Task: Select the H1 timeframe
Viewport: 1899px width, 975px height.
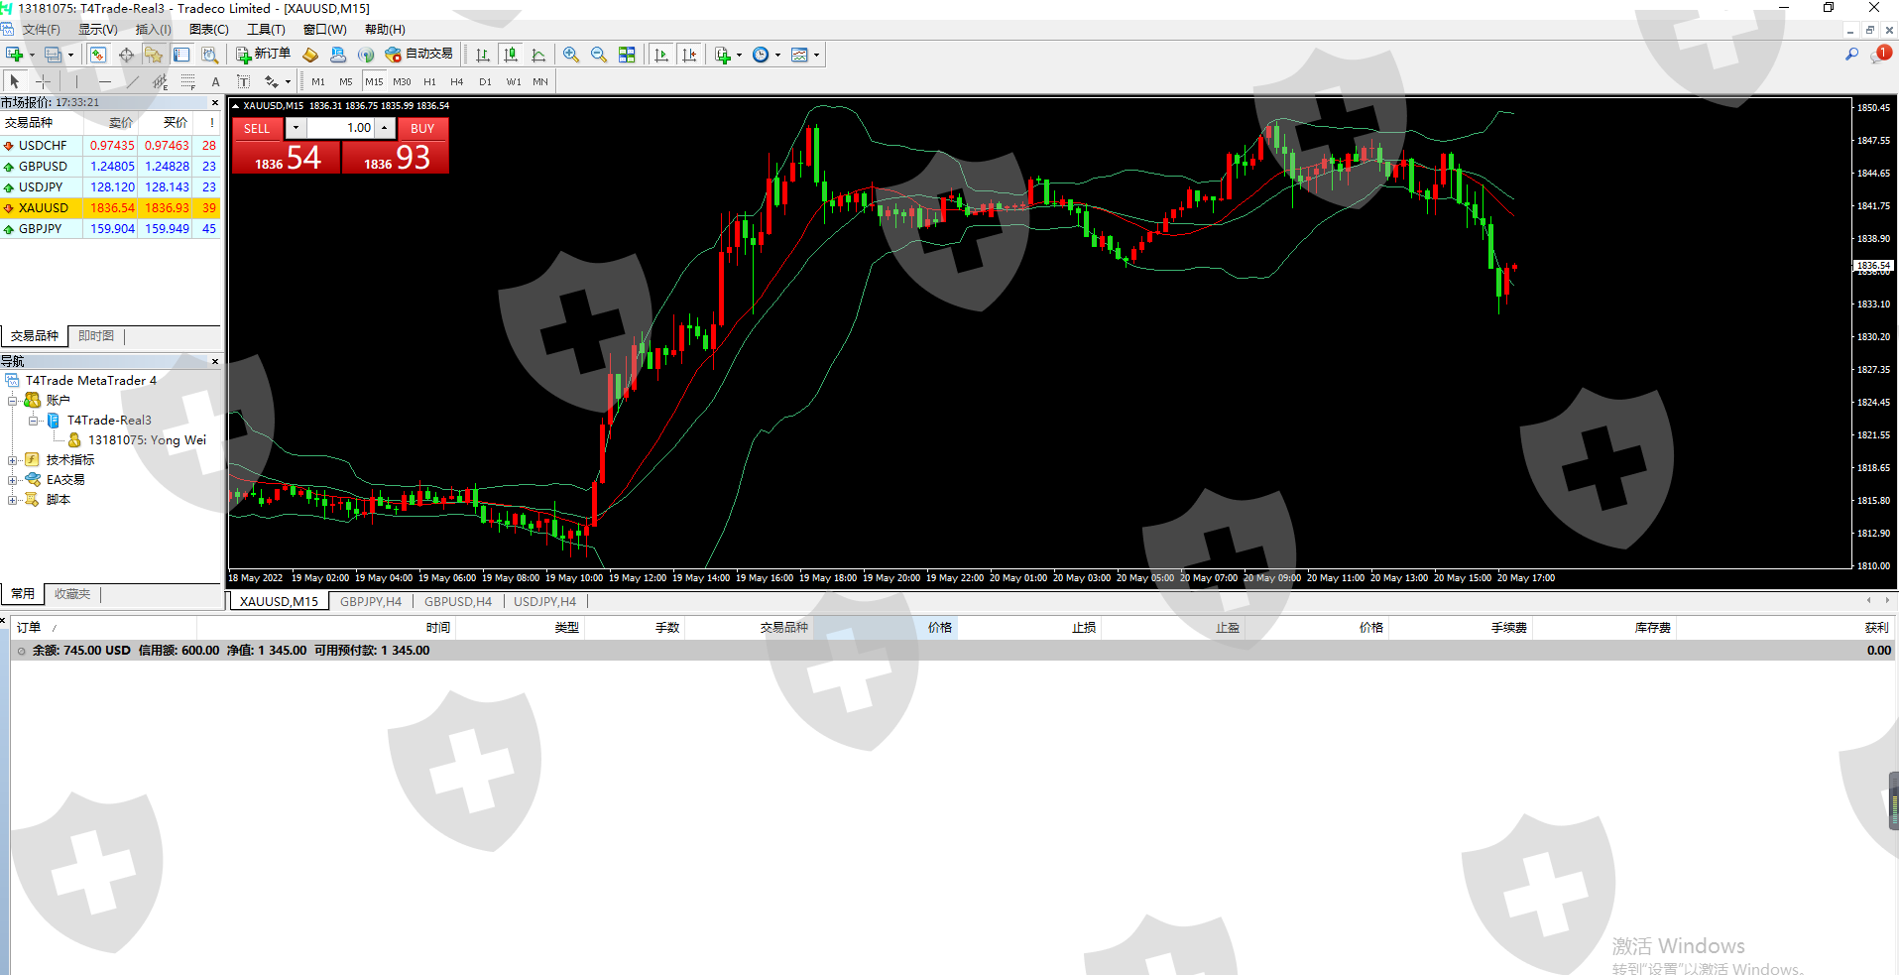Action: [x=429, y=81]
